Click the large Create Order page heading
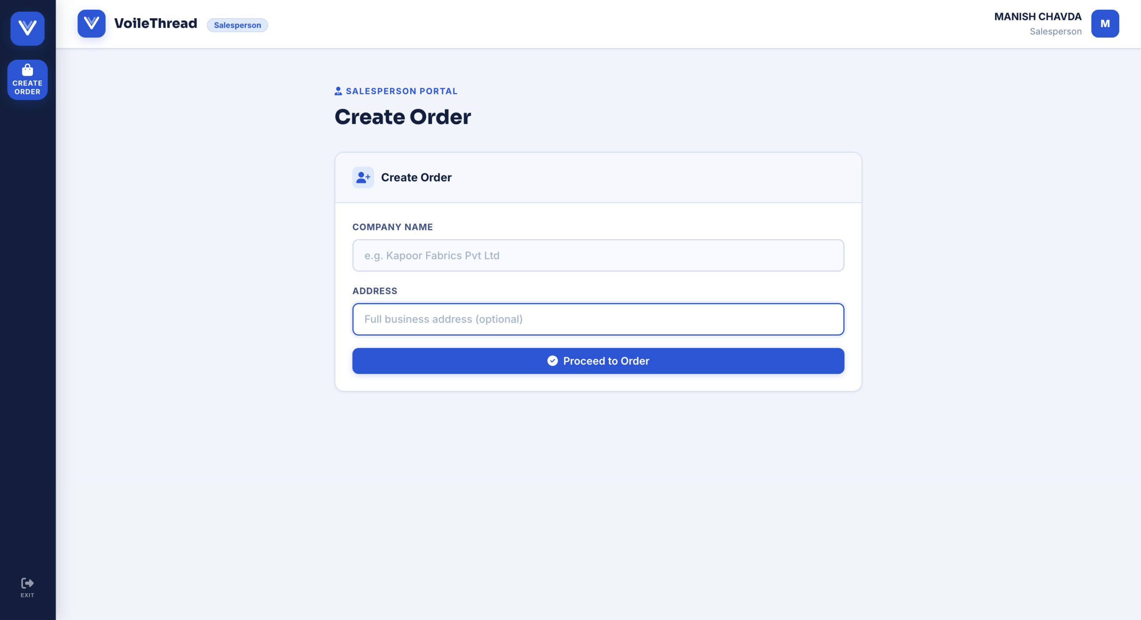Viewport: 1141px width, 620px height. pos(402,117)
